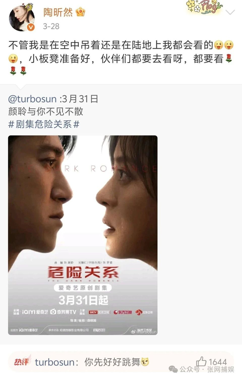Like the hot comment with thumbs-up icon
This screenshot has height=379, width=242.
click(x=201, y=362)
